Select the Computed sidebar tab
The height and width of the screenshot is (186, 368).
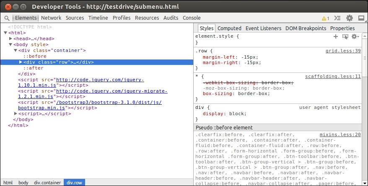[229, 28]
